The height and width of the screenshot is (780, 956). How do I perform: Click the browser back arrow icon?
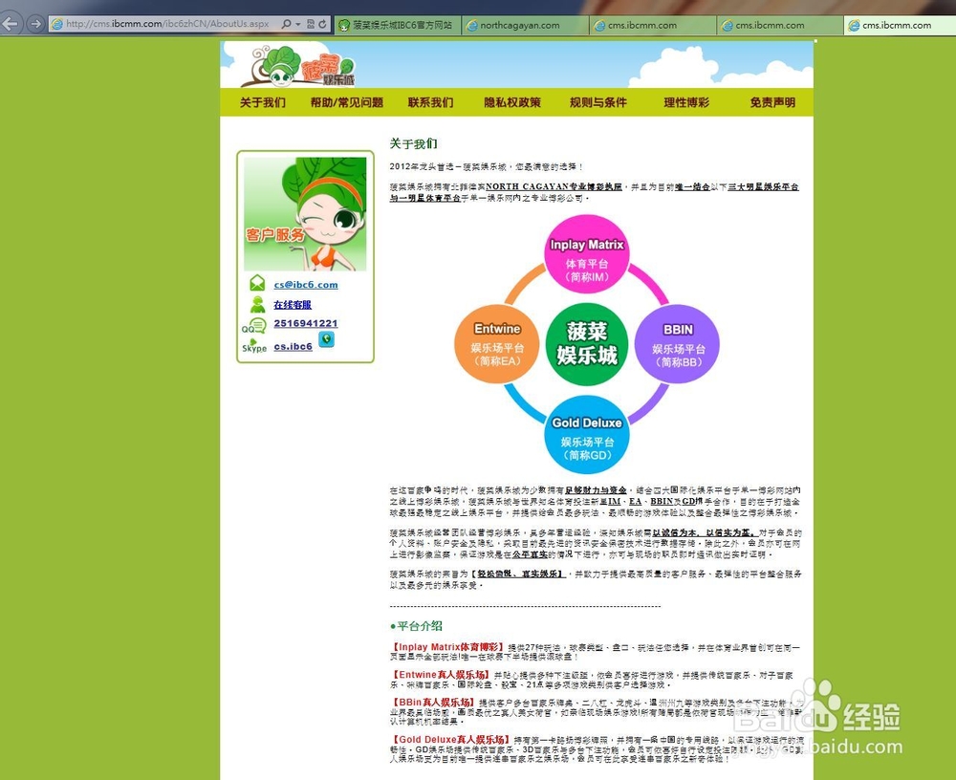click(10, 23)
